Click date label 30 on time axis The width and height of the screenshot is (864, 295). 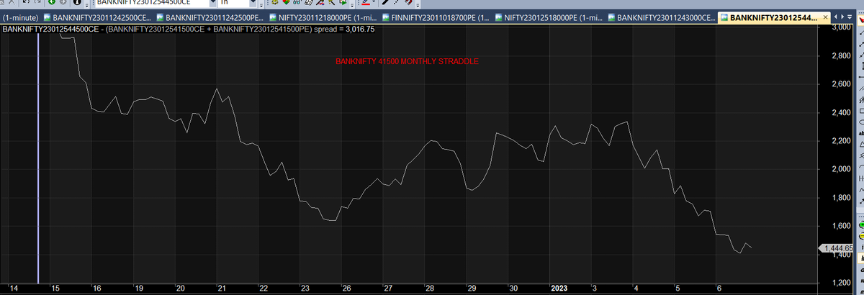point(513,288)
